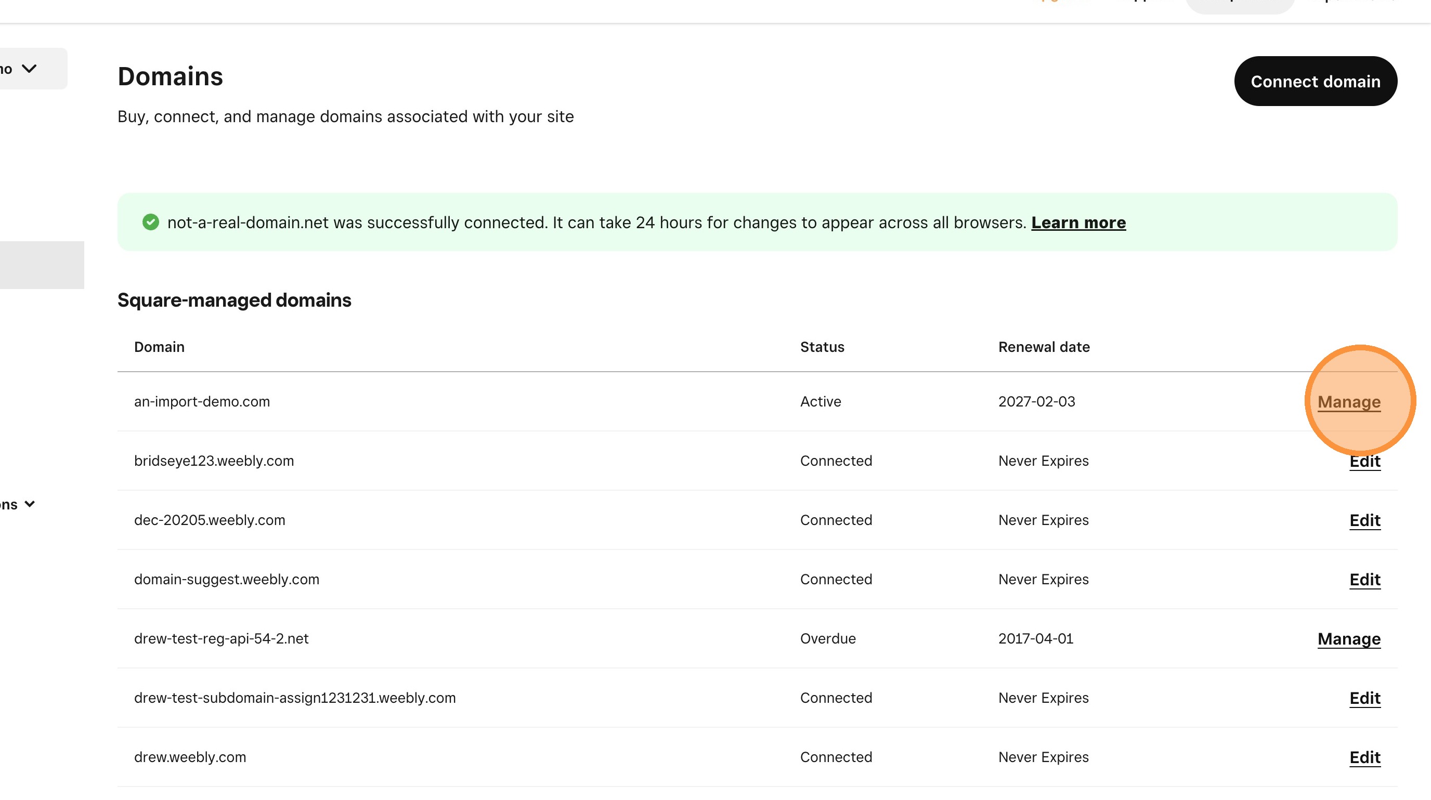This screenshot has width=1431, height=800.
Task: Click the Status column header
Action: (822, 347)
